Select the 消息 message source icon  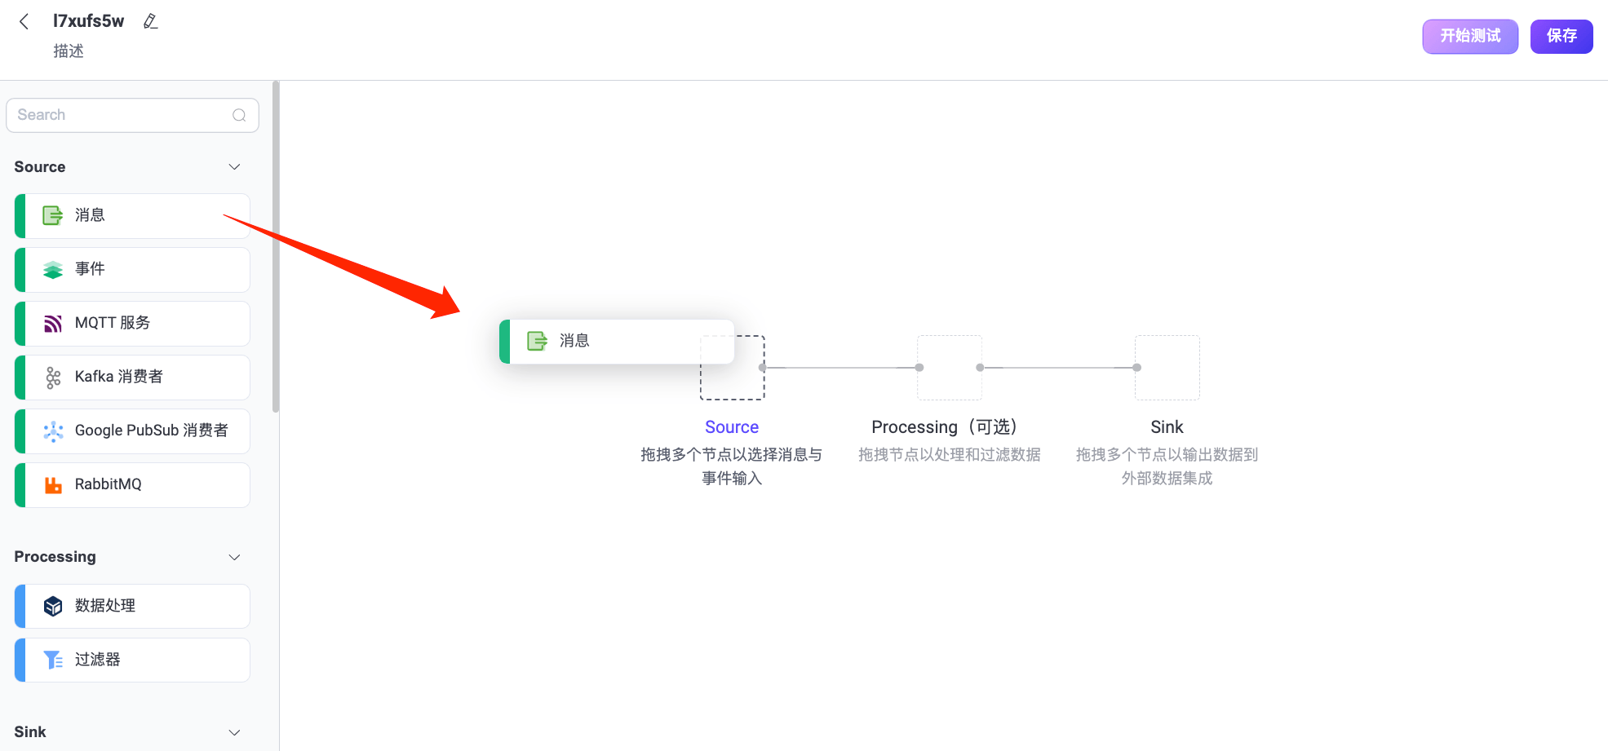(x=53, y=215)
